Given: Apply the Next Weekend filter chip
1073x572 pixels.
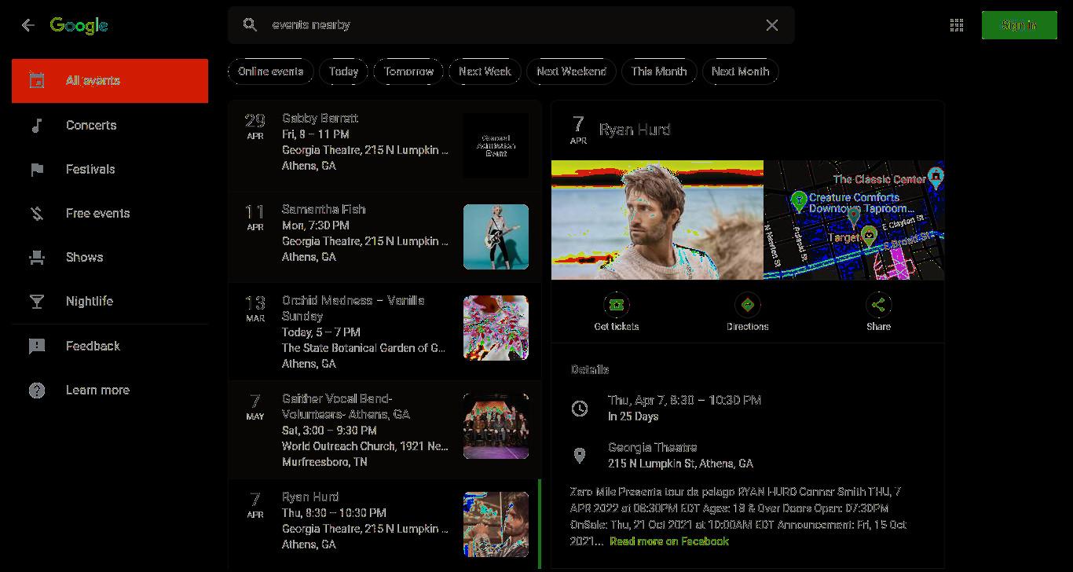Looking at the screenshot, I should coord(571,71).
